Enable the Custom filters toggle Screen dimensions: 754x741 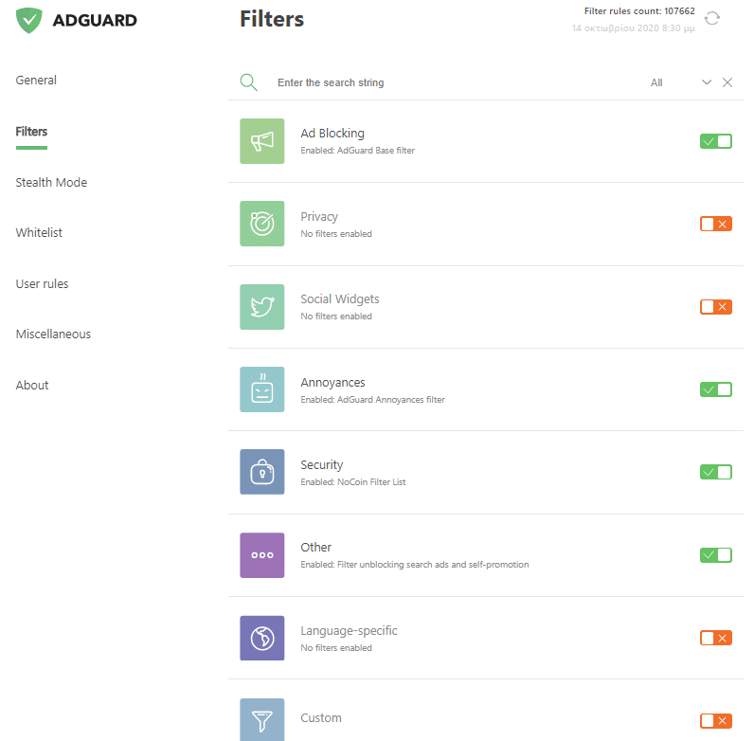pos(715,721)
